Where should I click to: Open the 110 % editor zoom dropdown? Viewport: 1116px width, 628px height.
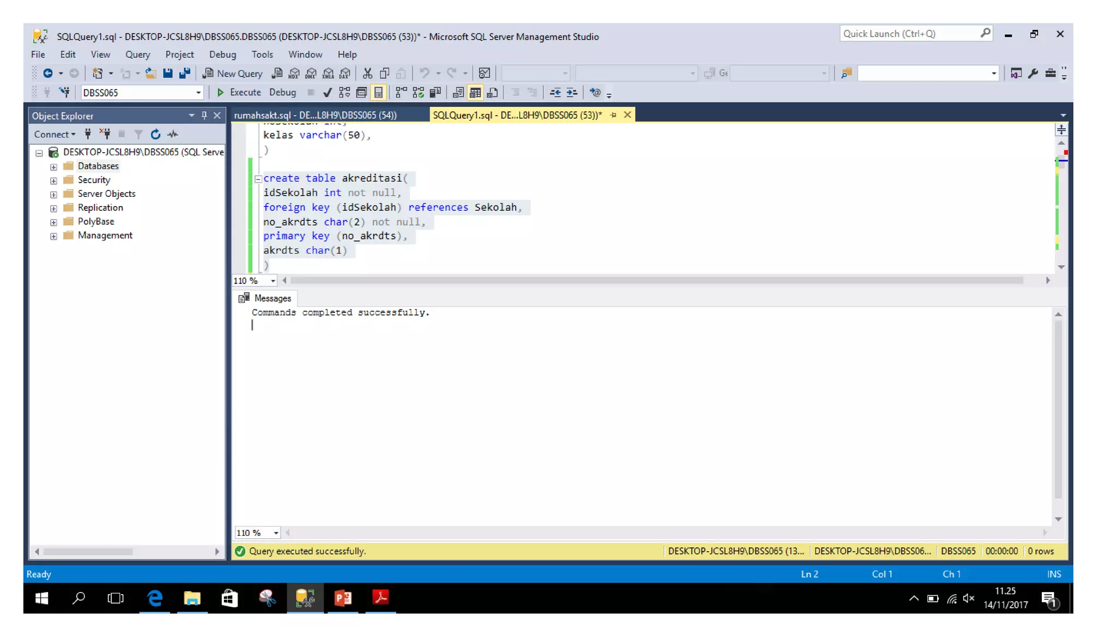coord(272,281)
